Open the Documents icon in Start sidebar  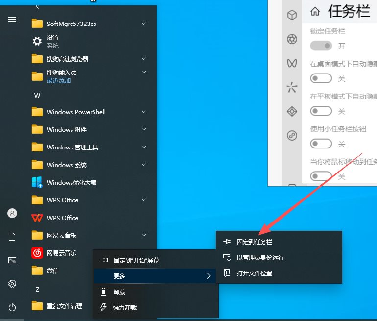tap(12, 237)
